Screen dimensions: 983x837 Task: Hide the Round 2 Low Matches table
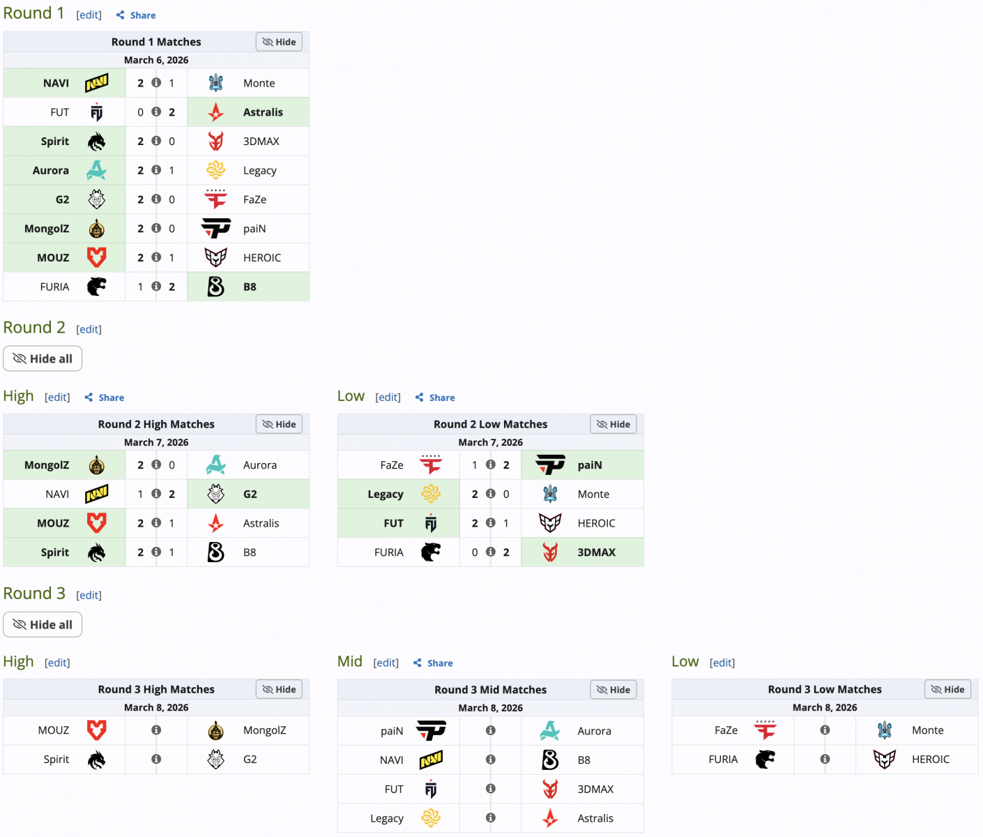point(614,424)
